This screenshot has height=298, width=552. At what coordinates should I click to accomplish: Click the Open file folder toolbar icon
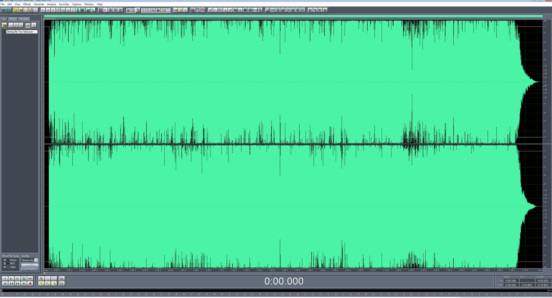21,10
